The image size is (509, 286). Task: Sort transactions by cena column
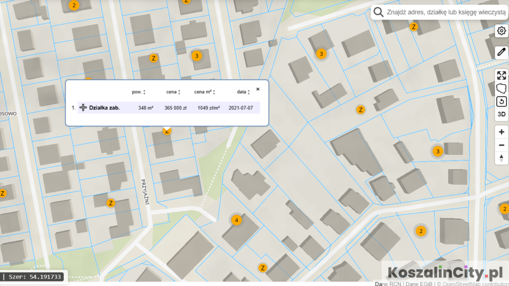pyautogui.click(x=173, y=92)
